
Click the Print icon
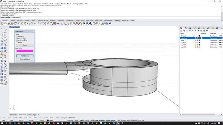point(12,23)
